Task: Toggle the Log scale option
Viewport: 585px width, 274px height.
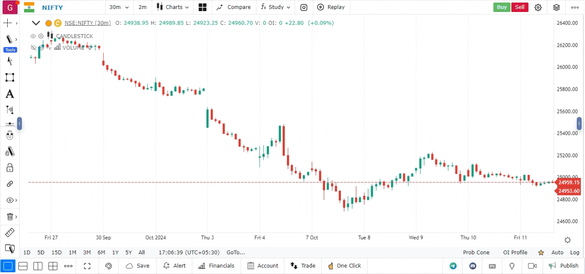Action: 575,253
